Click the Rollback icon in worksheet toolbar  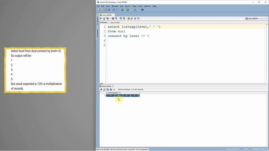coord(124,18)
